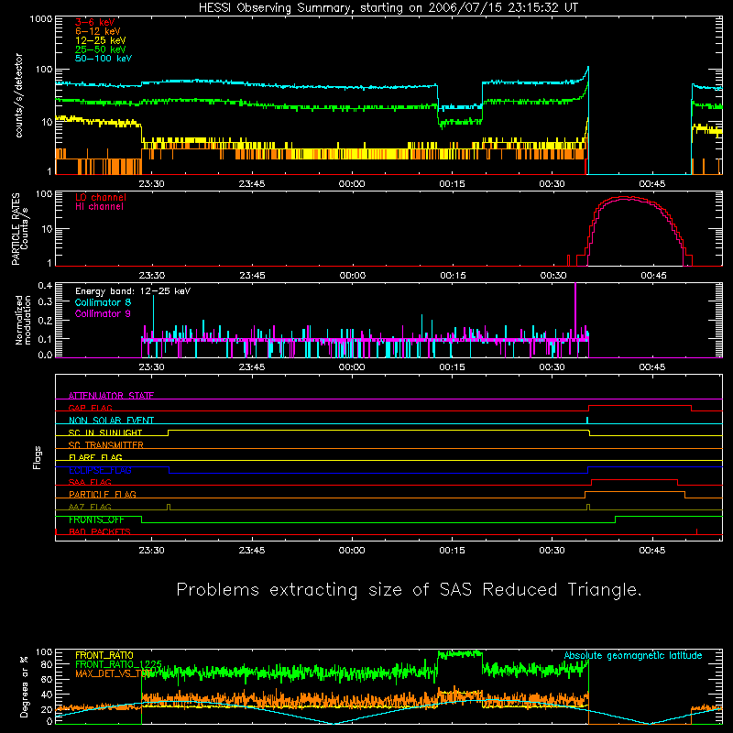Image resolution: width=733 pixels, height=733 pixels.
Task: Click the dim A4Z_FLAG label
Action: [90, 507]
